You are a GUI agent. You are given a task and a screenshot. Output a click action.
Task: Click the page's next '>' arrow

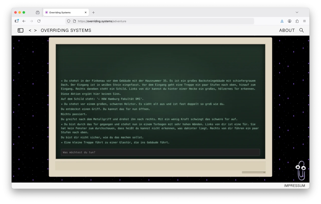[x=35, y=30]
